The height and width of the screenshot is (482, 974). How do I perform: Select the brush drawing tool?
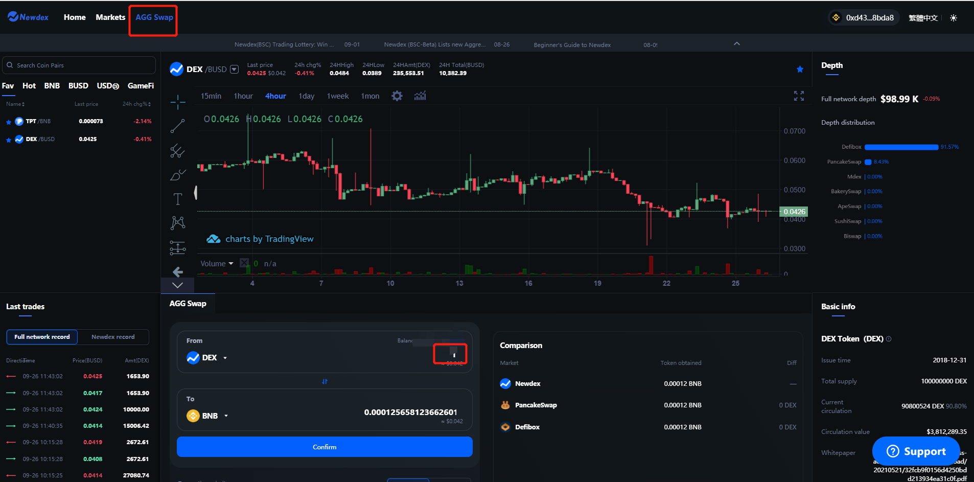point(178,175)
